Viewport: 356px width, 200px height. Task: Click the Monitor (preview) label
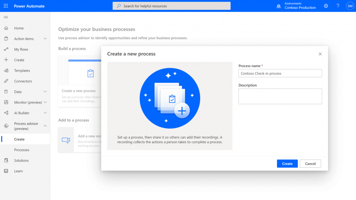[x=28, y=102]
